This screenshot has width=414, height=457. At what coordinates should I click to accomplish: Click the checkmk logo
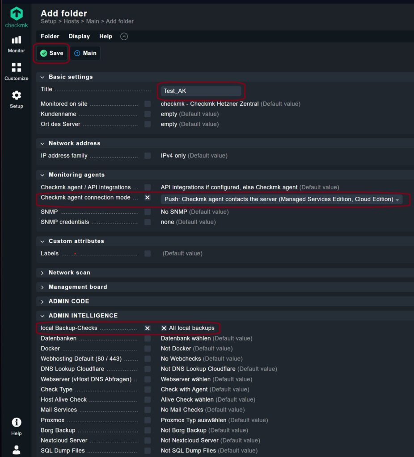[17, 17]
